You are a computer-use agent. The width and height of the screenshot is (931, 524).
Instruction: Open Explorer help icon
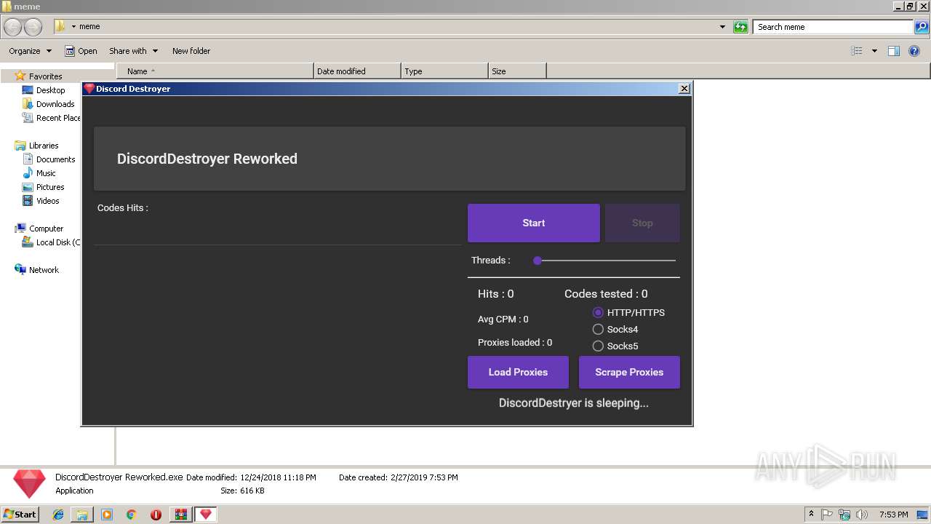pos(915,51)
